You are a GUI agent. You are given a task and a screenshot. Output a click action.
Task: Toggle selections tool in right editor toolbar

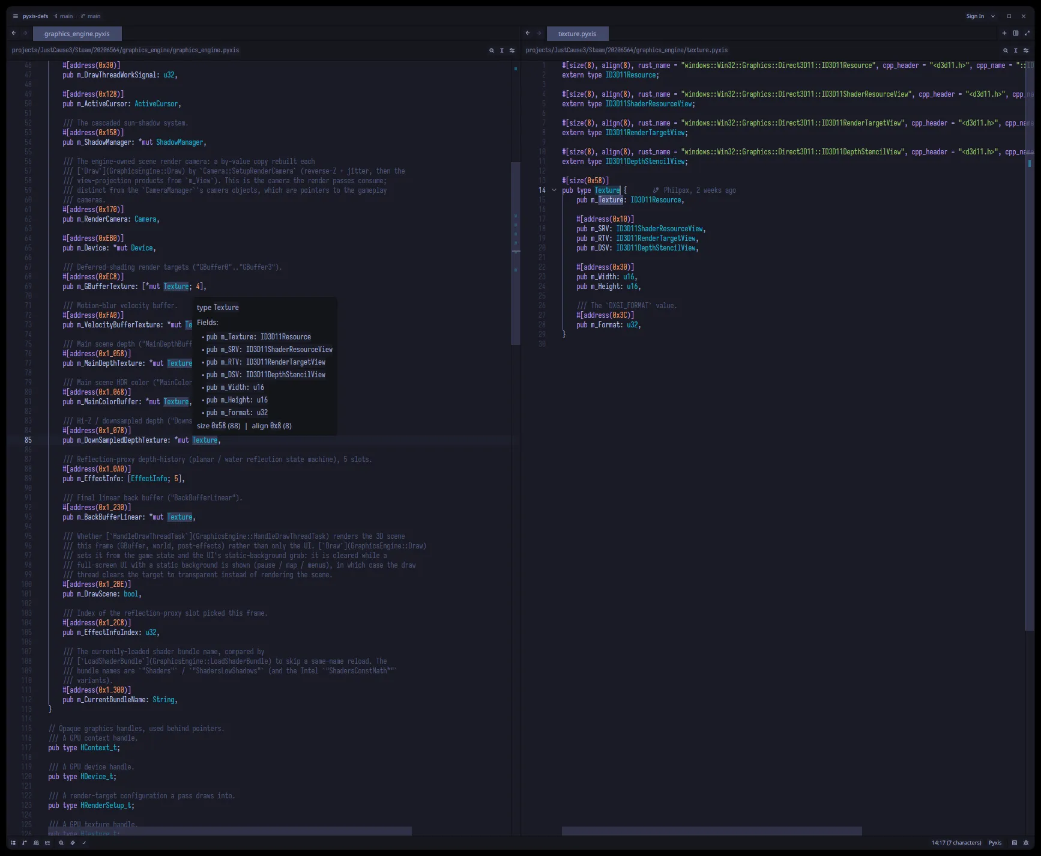click(1016, 50)
